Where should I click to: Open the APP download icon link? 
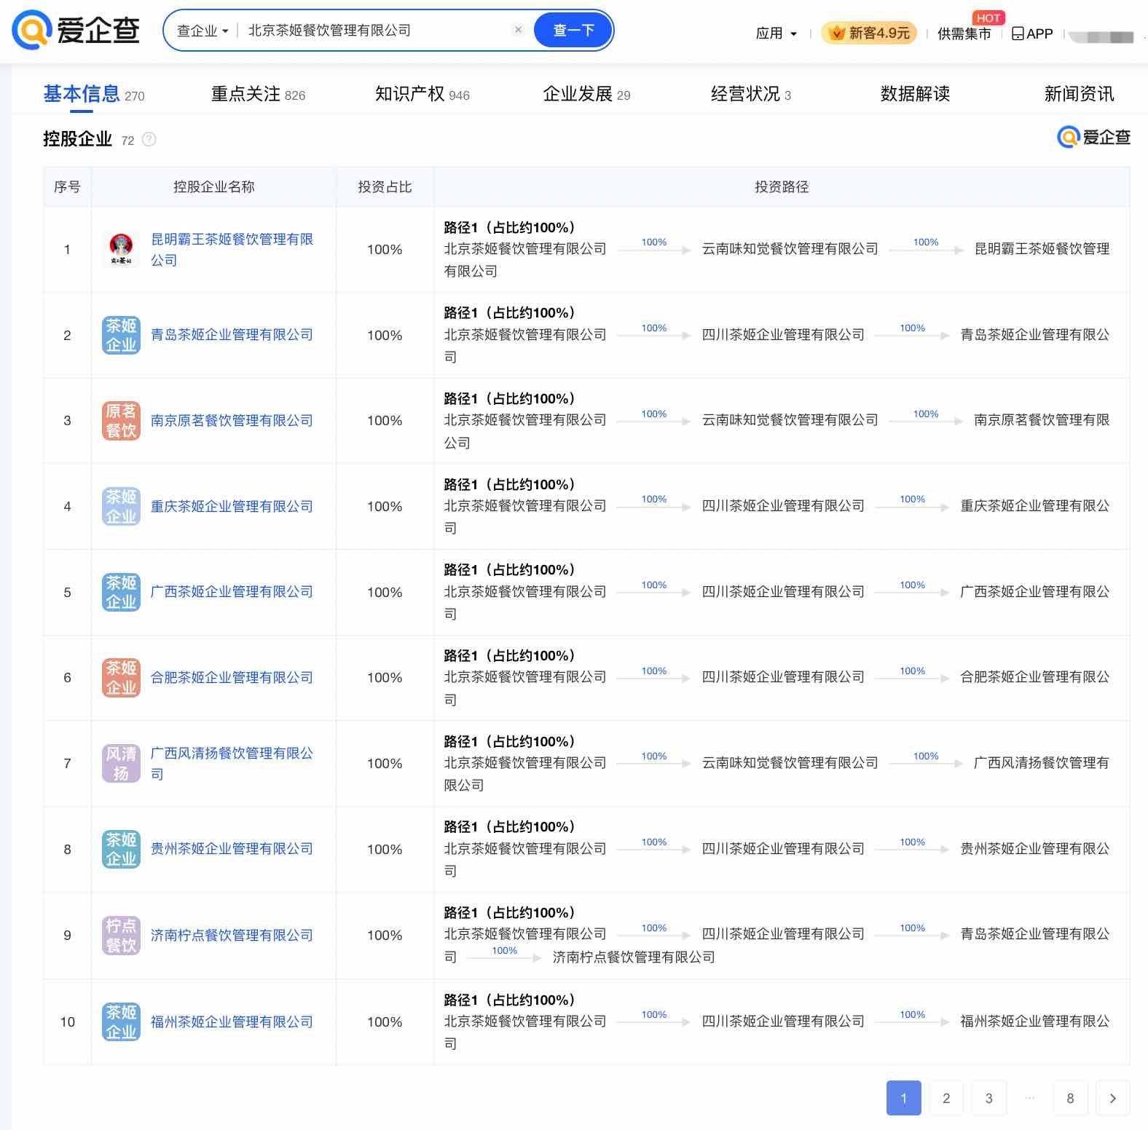click(1032, 33)
